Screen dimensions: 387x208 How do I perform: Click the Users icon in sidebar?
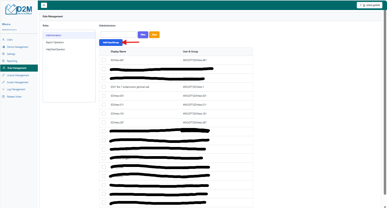(x=4, y=40)
